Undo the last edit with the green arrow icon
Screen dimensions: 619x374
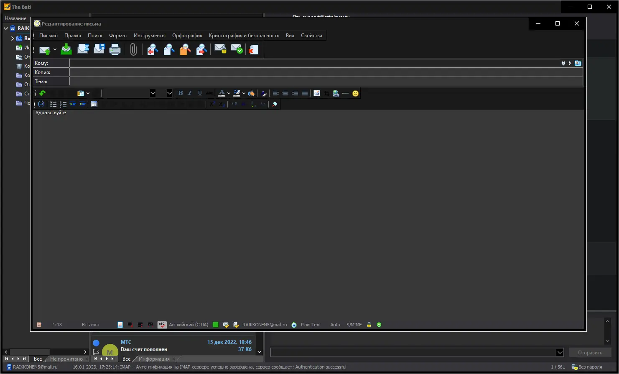point(42,93)
